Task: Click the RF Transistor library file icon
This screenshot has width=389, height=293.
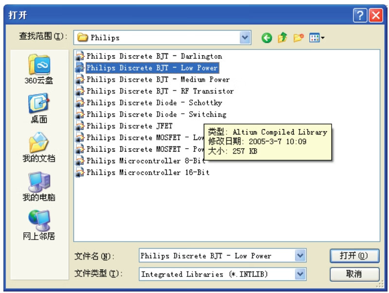Action: point(80,91)
